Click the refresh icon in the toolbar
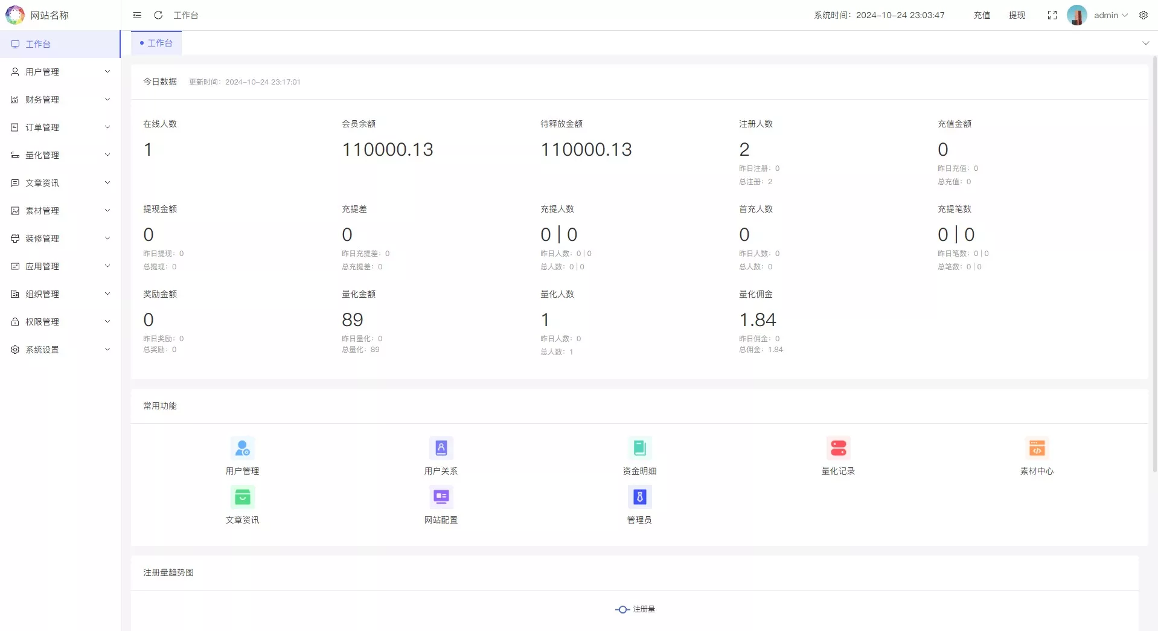 (x=158, y=15)
